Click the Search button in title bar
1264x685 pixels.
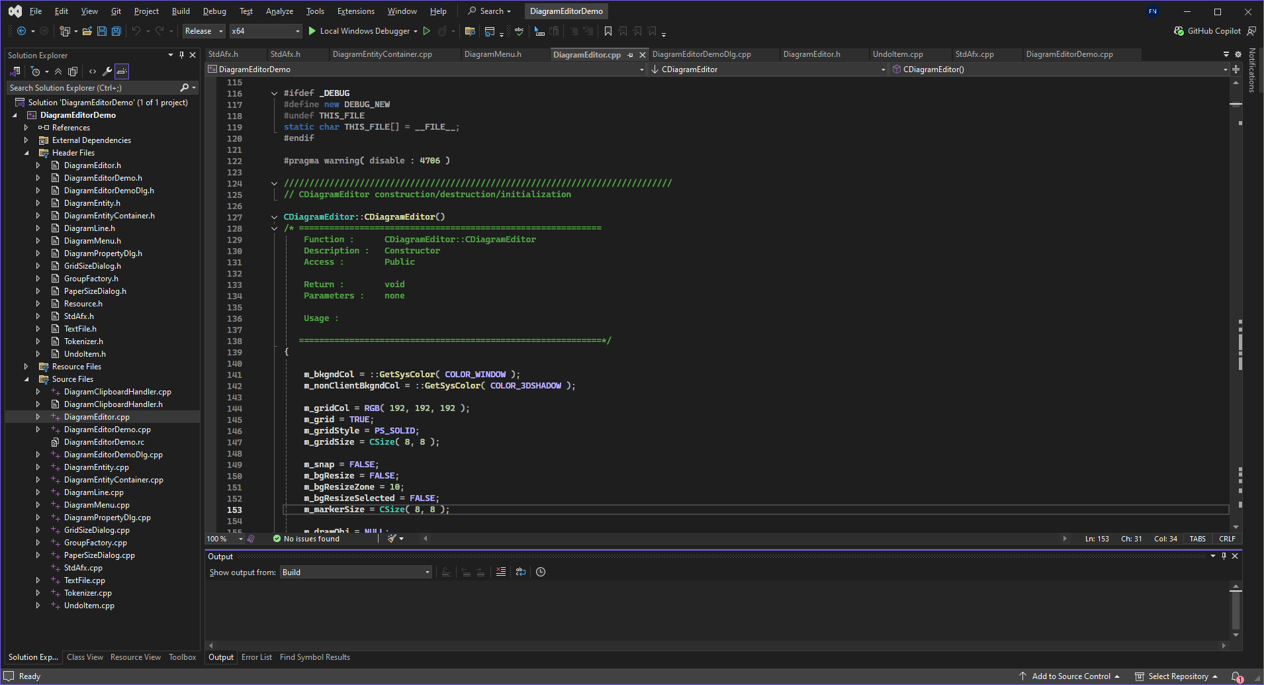[490, 11]
